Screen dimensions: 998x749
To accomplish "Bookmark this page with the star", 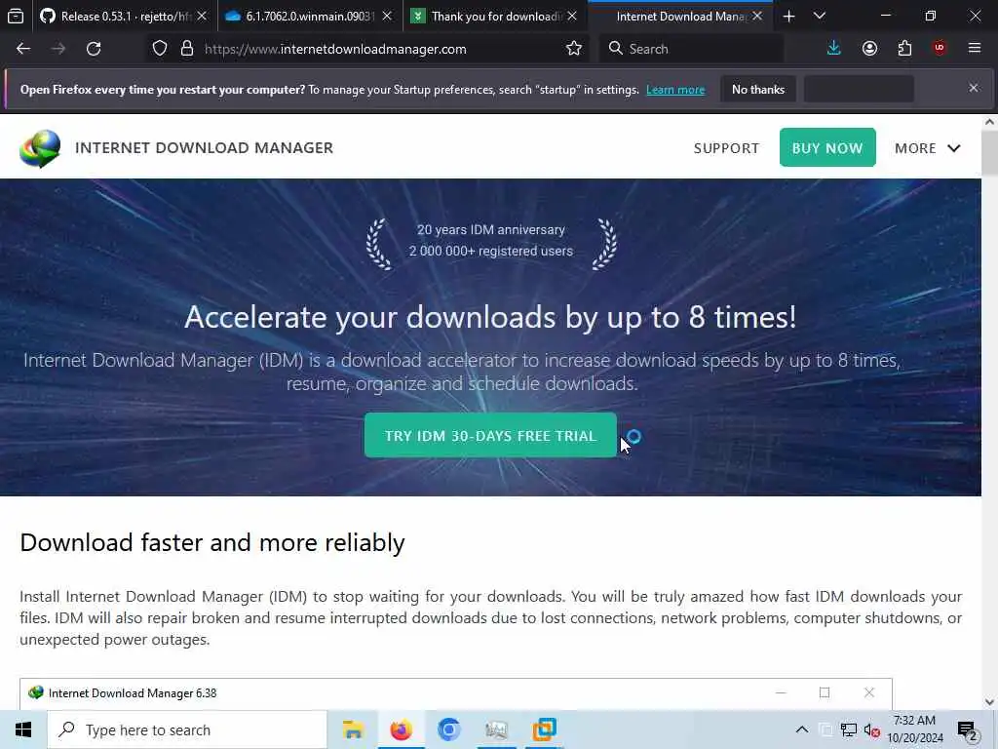I will [573, 49].
